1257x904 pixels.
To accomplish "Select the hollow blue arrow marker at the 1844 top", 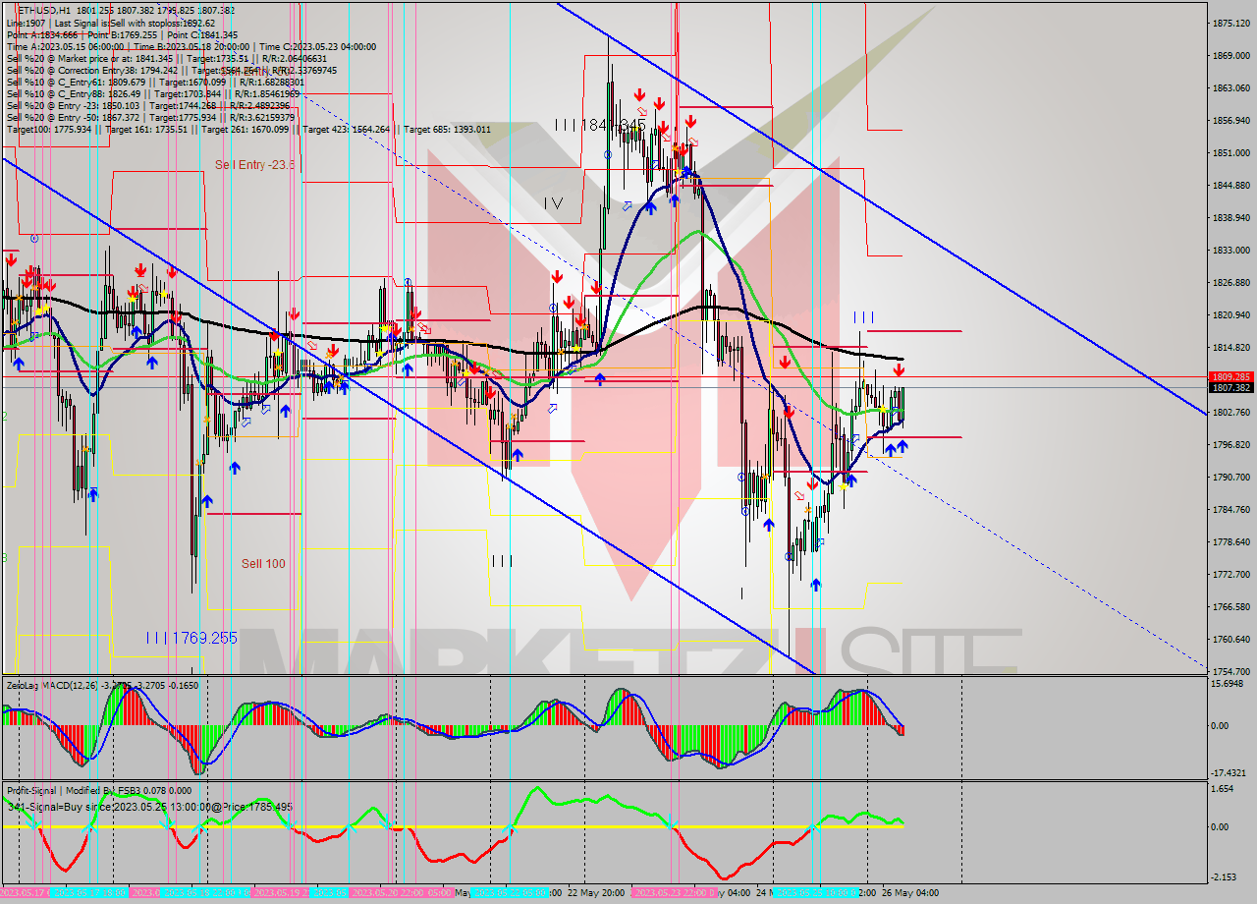I will tap(655, 164).
